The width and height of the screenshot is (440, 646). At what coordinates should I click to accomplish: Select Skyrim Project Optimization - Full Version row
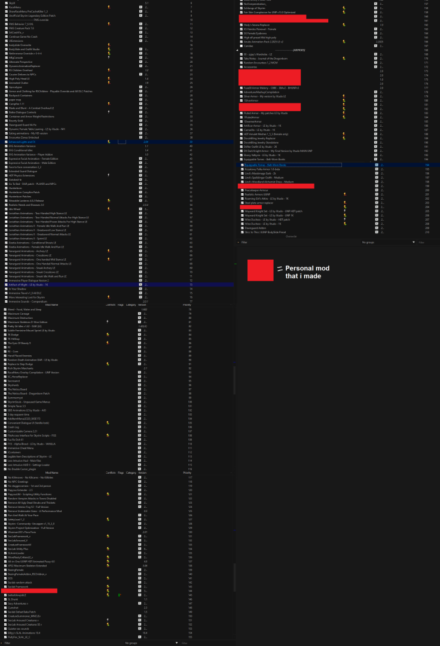coord(117,528)
